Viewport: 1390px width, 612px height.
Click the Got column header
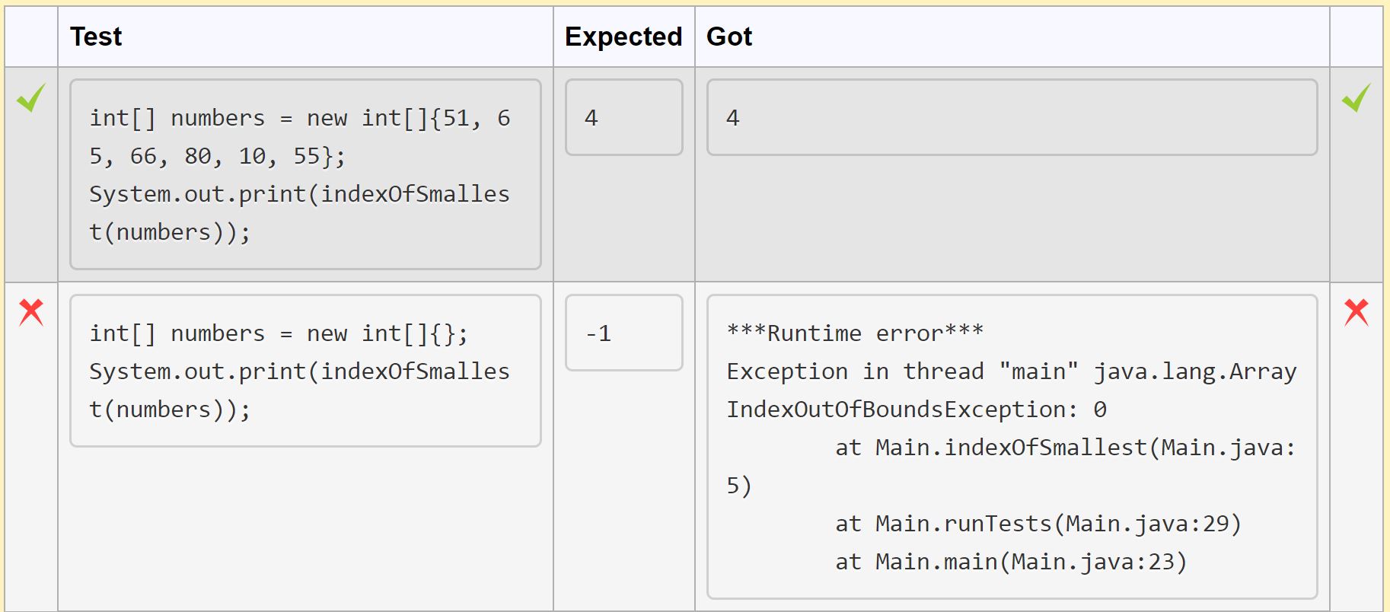point(729,37)
